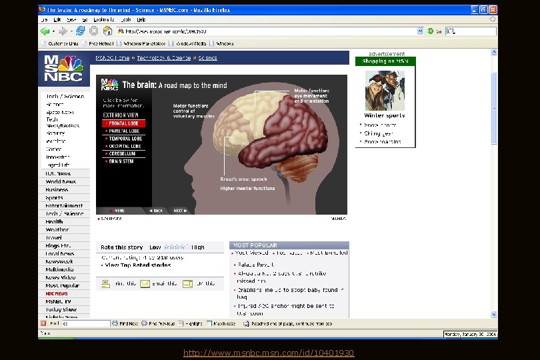Open the Bookmarks menu

tap(103, 19)
